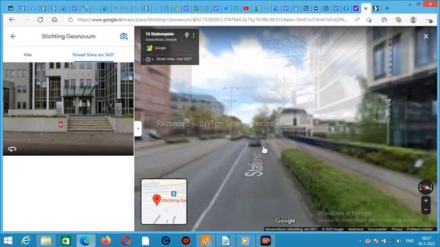440x247 pixels.
Task: Select the Street View en 360° tab
Action: pyautogui.click(x=93, y=55)
